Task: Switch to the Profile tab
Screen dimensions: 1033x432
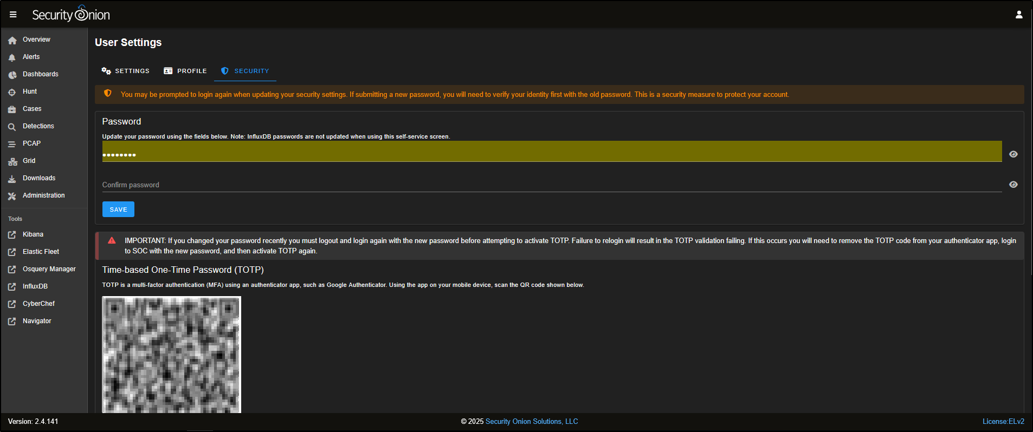Action: click(185, 71)
